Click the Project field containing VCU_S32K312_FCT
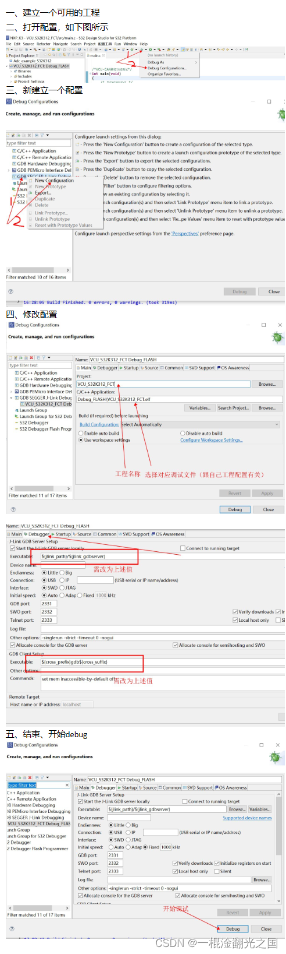This screenshot has height=954, width=286. (x=163, y=384)
